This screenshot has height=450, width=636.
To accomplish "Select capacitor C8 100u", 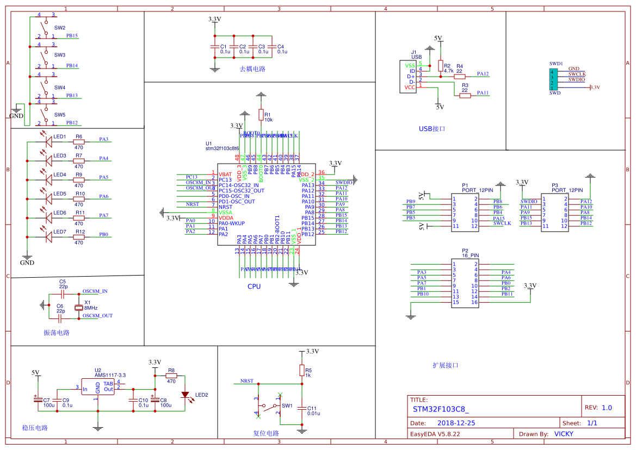I will 155,400.
